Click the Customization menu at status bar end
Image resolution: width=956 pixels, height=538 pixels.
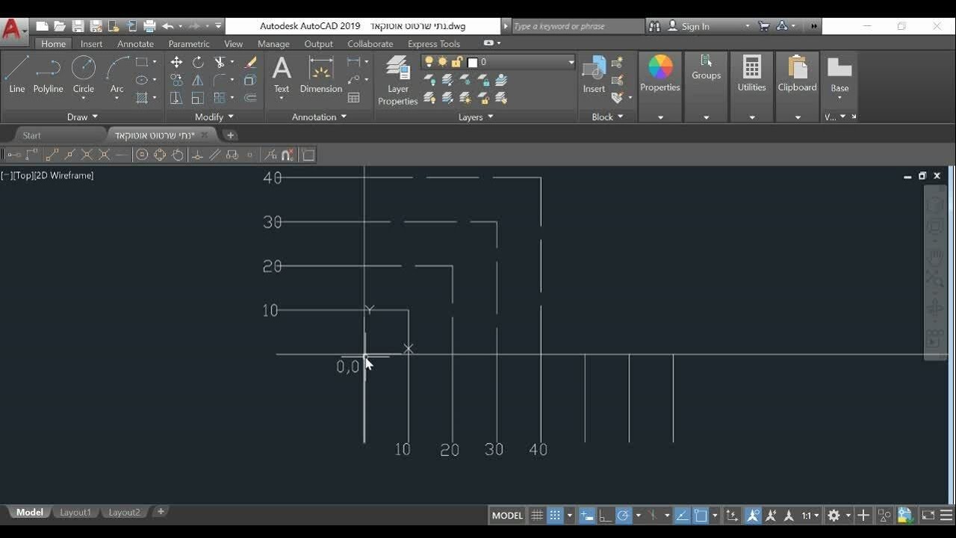pyautogui.click(x=945, y=516)
